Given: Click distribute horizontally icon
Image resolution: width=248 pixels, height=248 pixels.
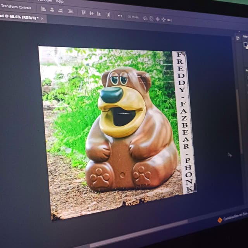Looking at the screenshot, I should pos(108,15).
